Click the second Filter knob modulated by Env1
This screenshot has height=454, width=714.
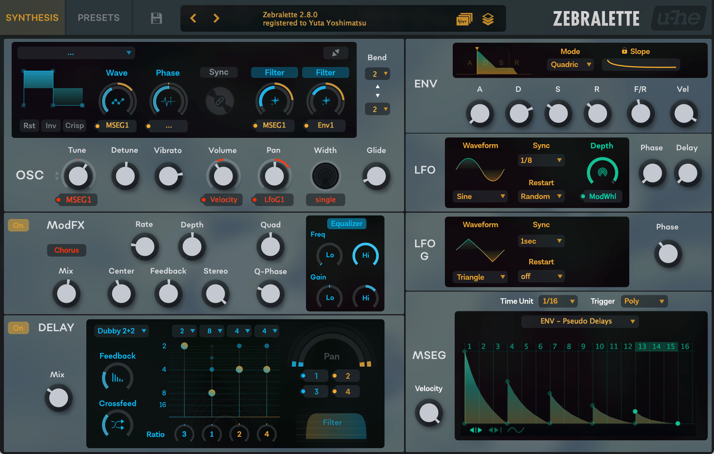326,101
